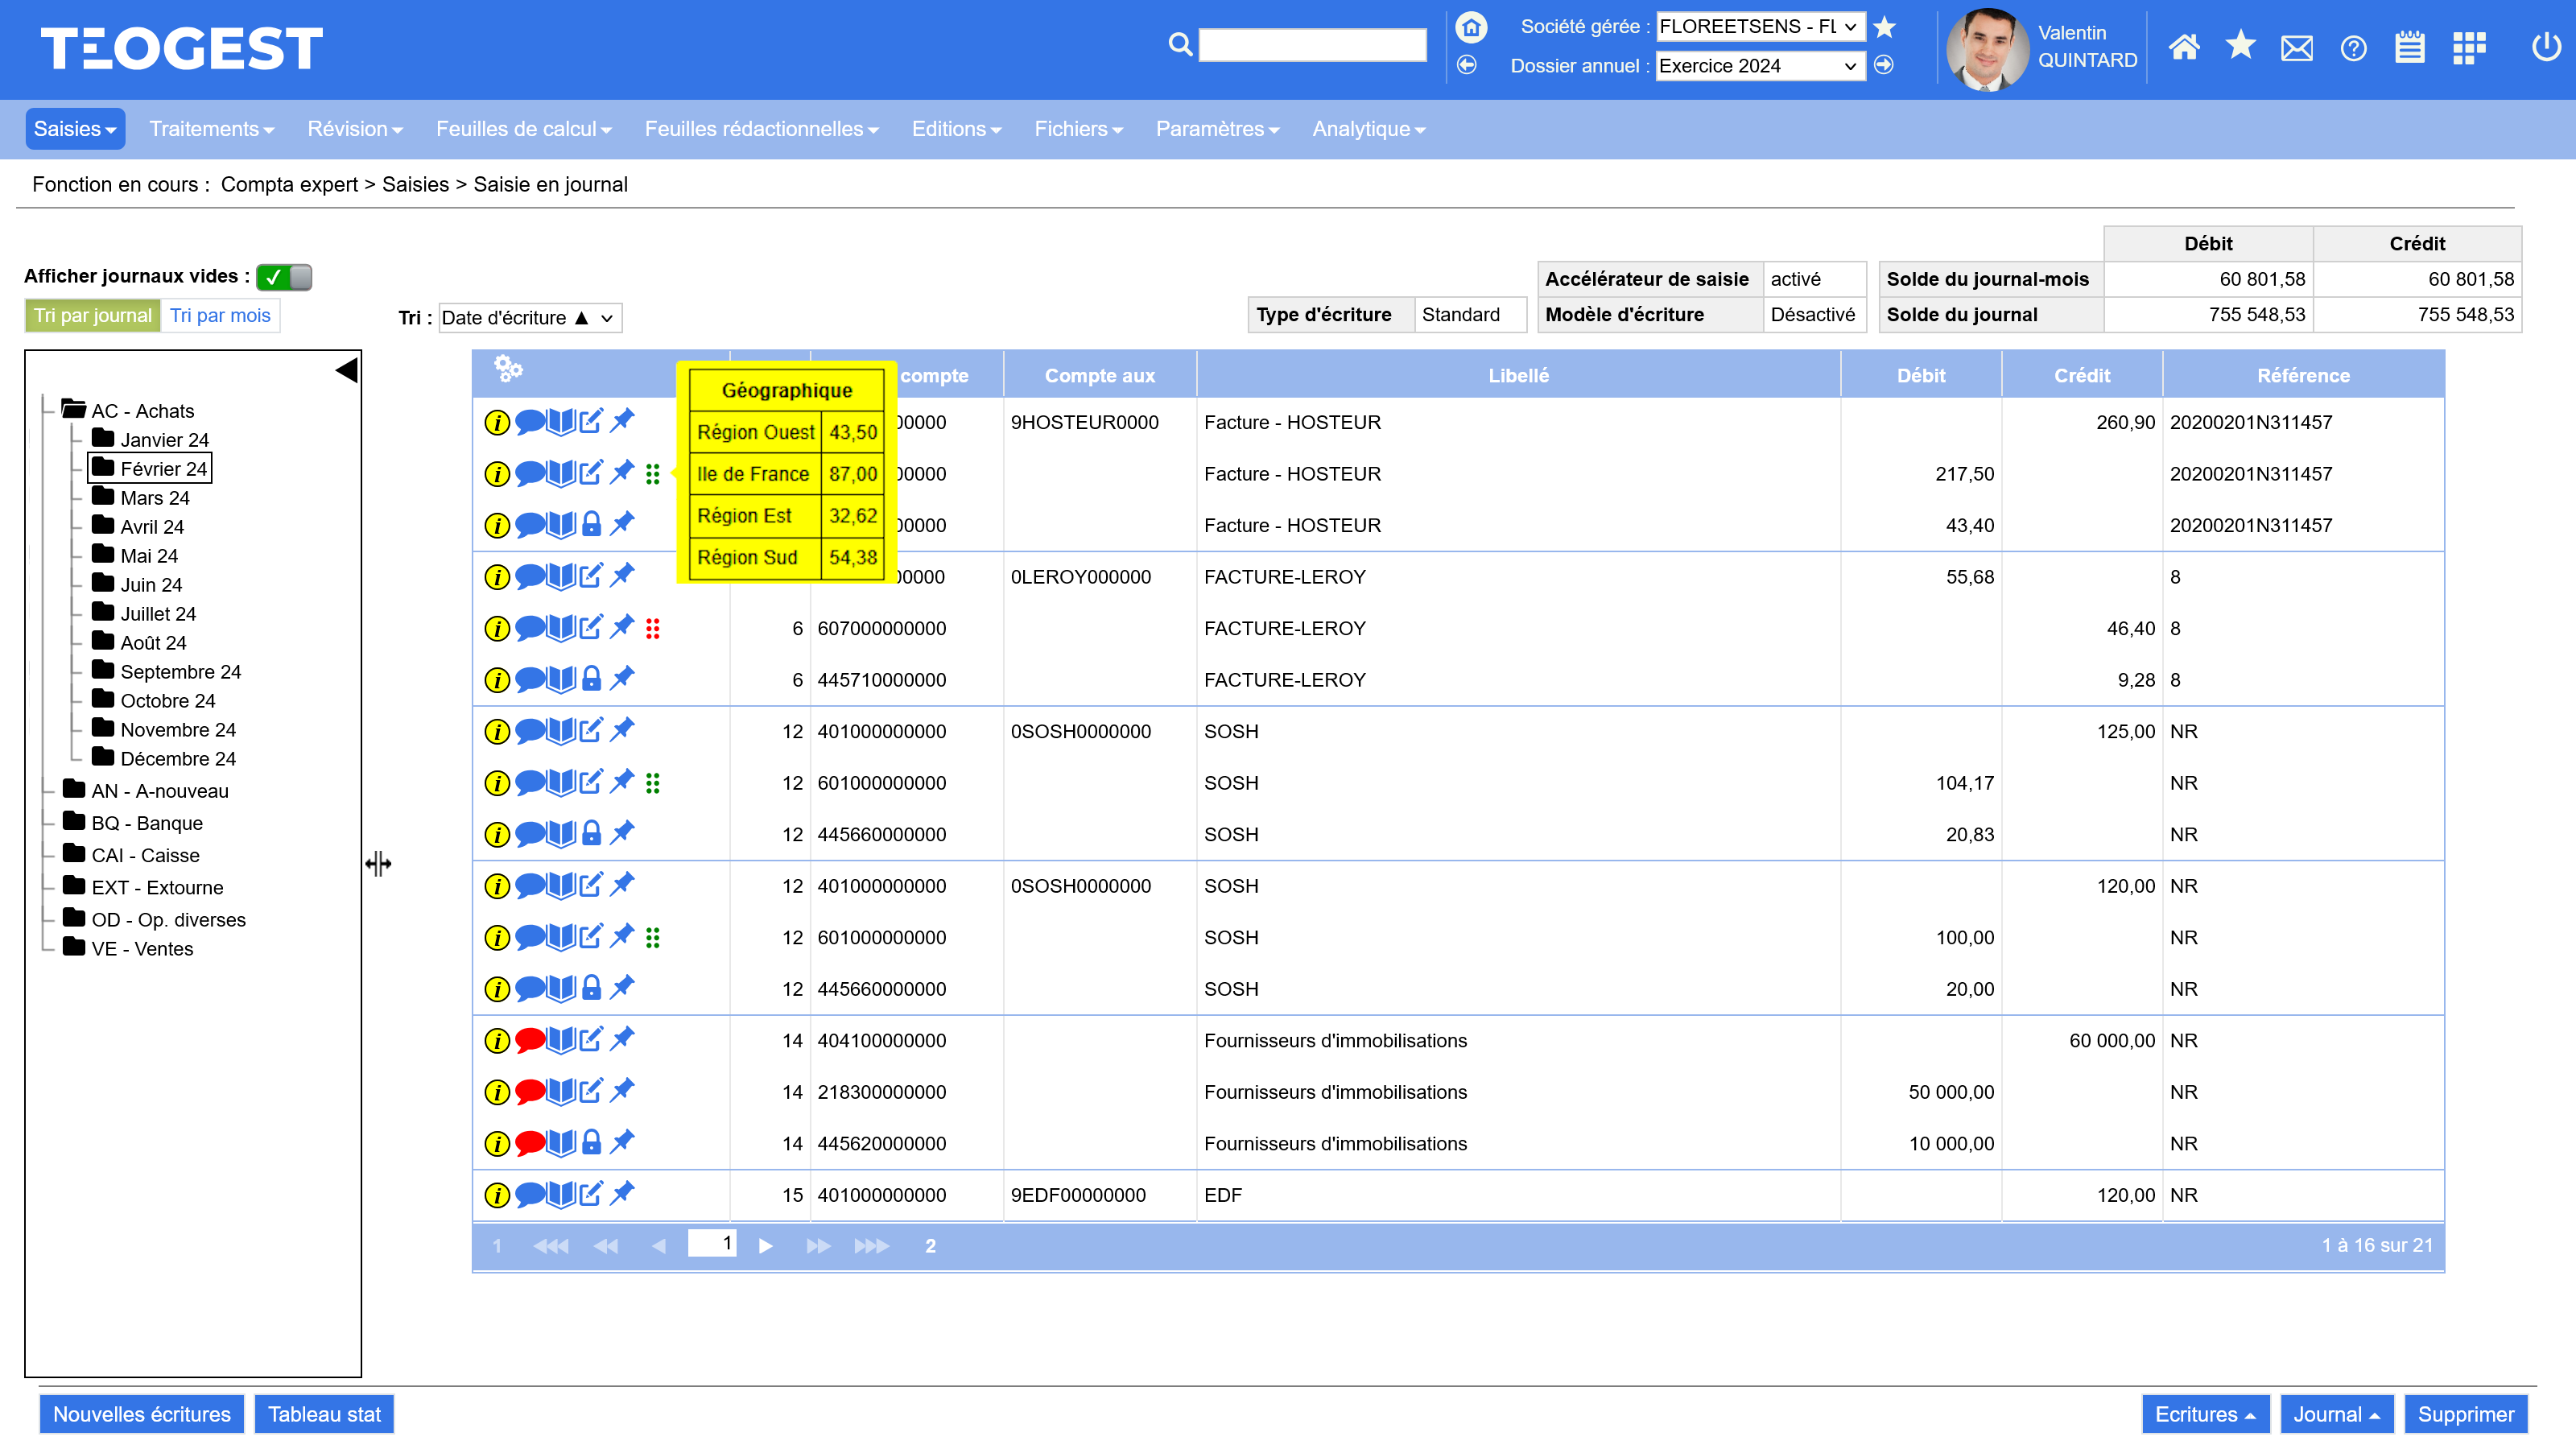
Task: Toggle the Afficher journaux vides switch
Action: pos(284,277)
